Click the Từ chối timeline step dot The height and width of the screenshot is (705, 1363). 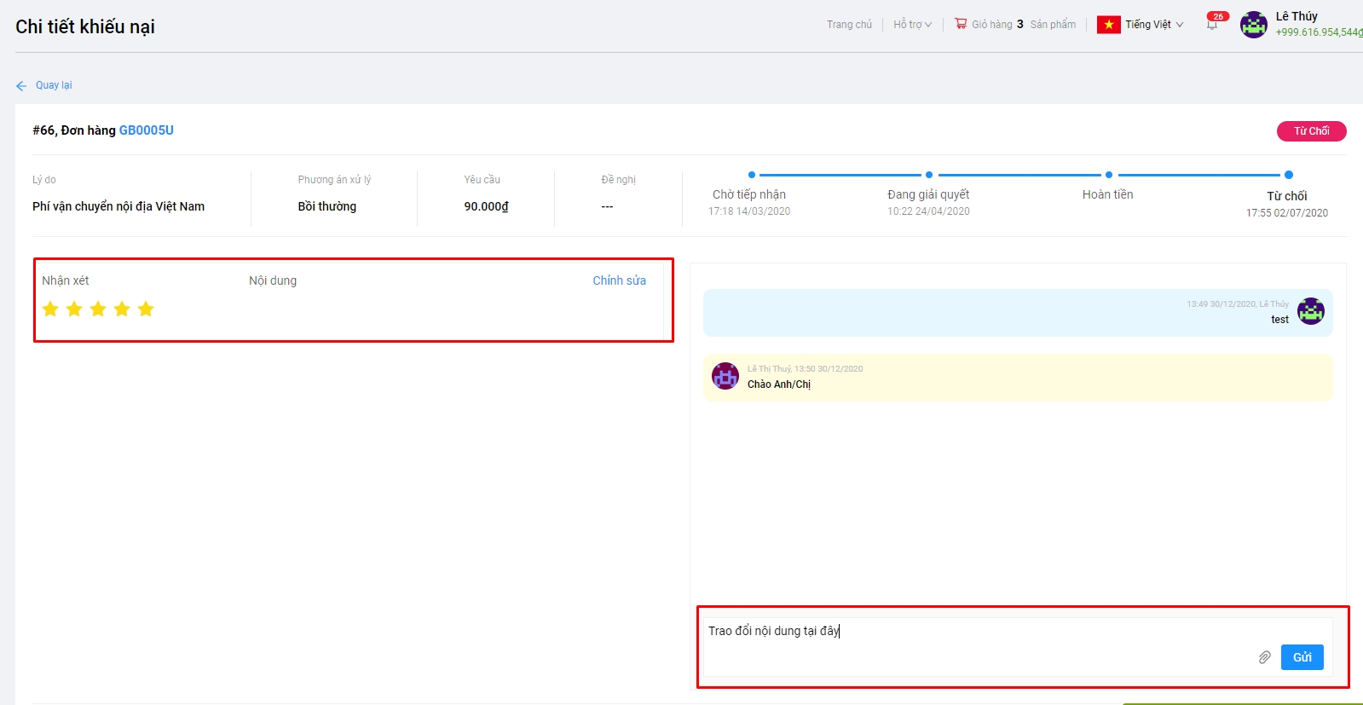(x=1288, y=175)
